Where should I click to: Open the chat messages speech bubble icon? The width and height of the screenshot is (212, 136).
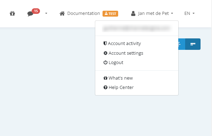30,14
